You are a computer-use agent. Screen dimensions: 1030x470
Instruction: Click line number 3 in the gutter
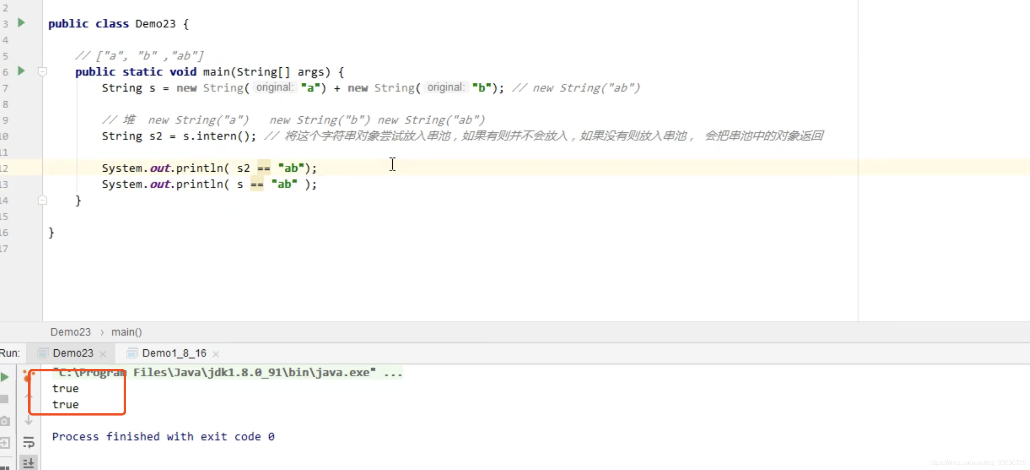pyautogui.click(x=6, y=24)
